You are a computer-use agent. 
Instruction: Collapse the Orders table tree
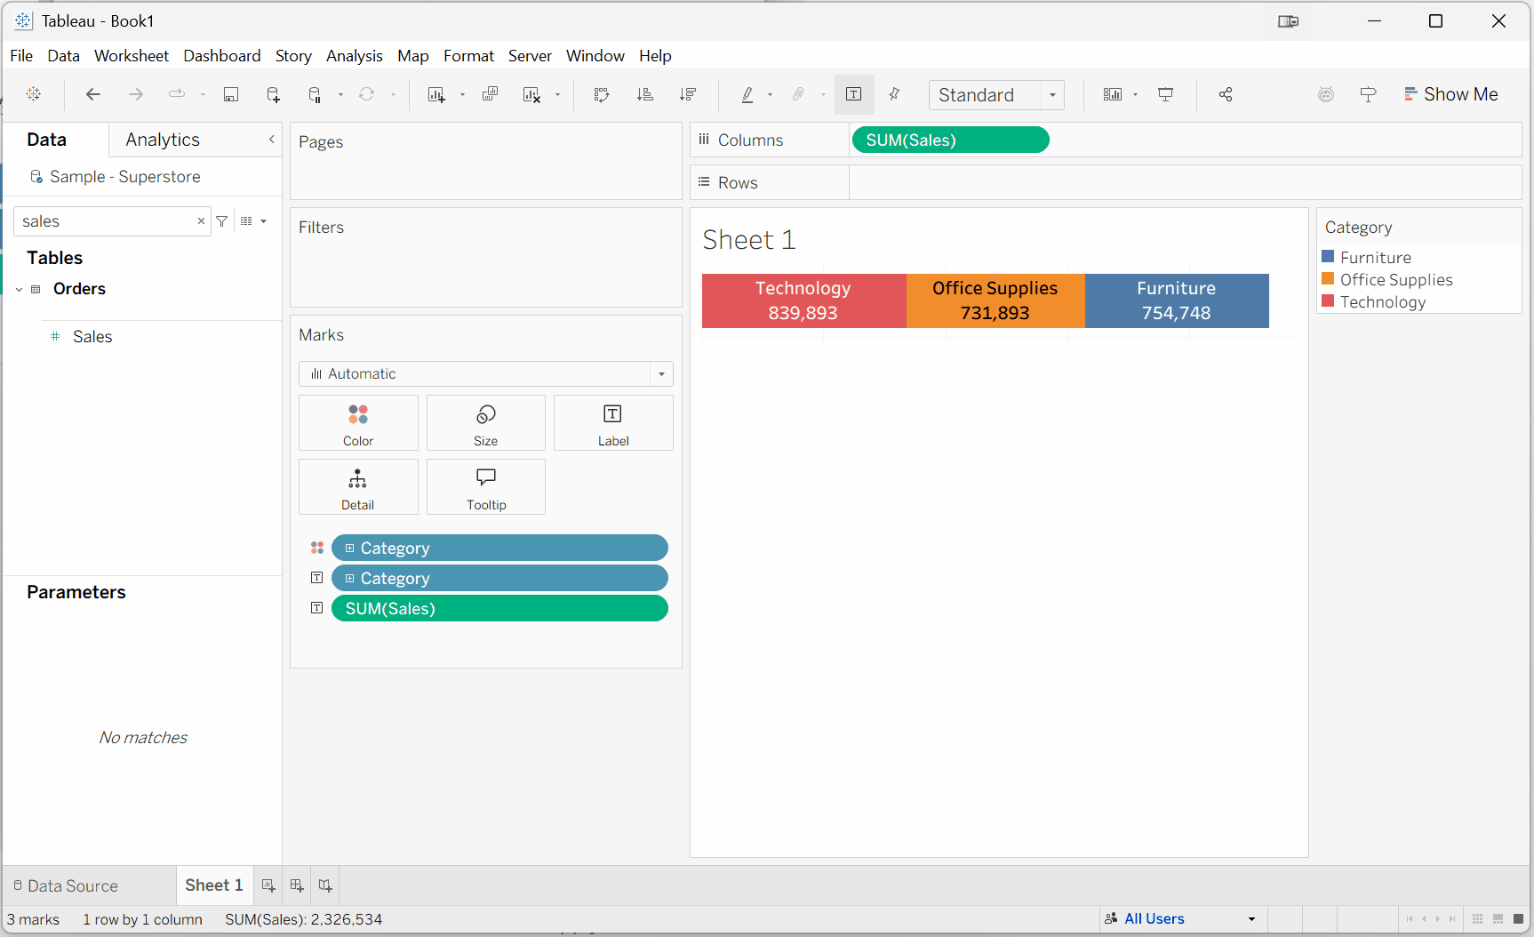pyautogui.click(x=20, y=289)
